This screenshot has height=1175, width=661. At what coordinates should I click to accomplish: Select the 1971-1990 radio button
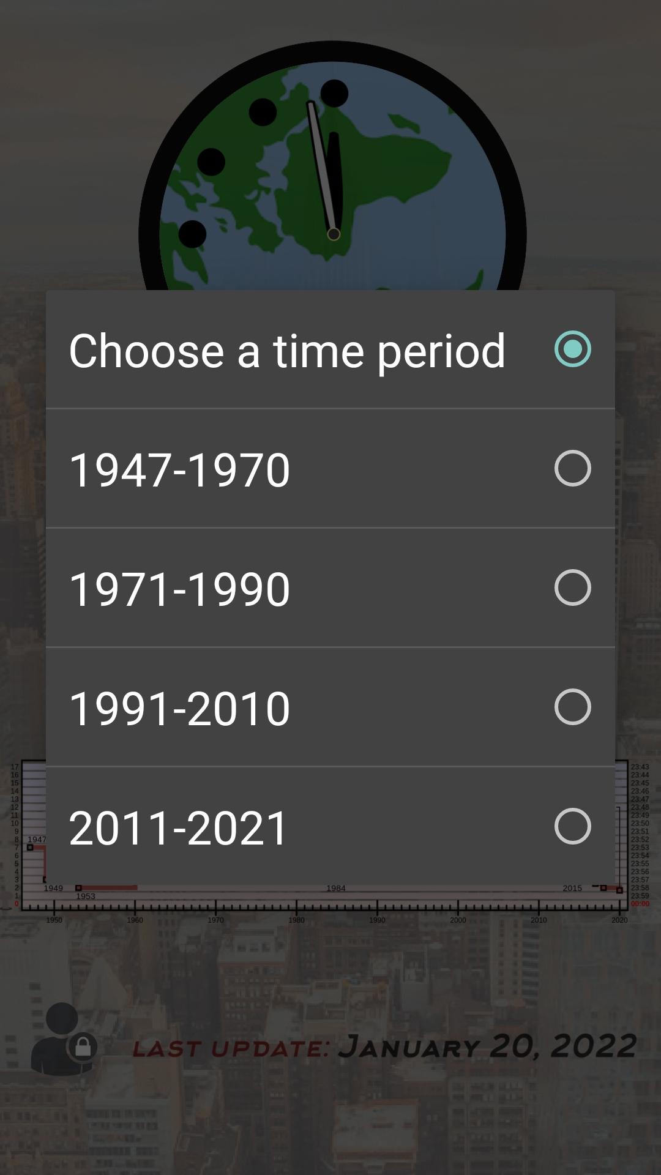click(572, 587)
